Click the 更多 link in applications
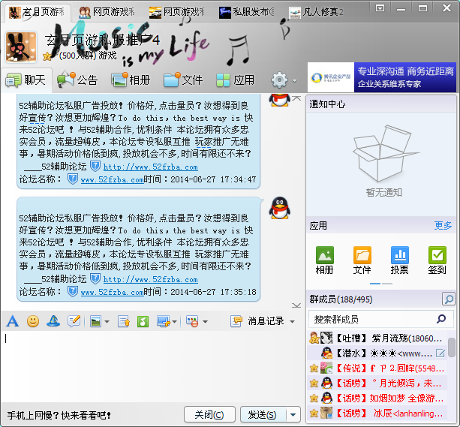The height and width of the screenshot is (427, 460). tap(443, 225)
